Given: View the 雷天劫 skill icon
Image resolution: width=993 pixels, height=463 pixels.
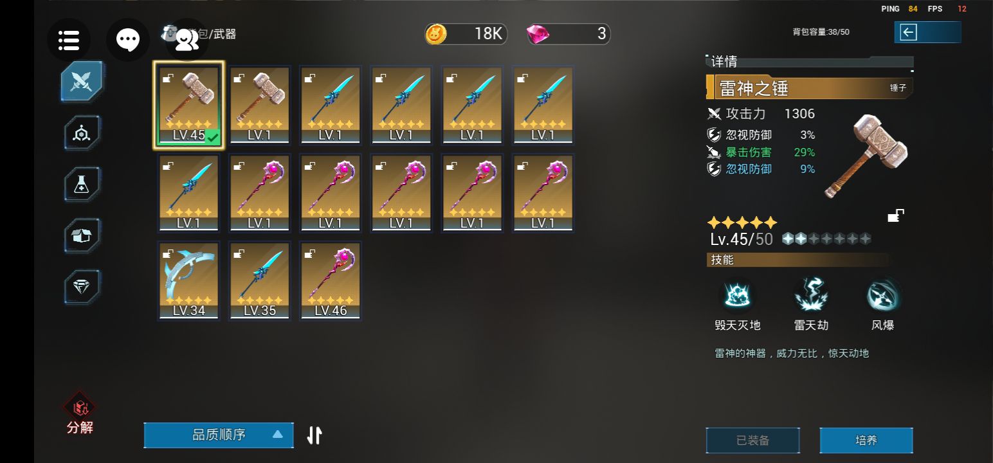Looking at the screenshot, I should [x=810, y=296].
